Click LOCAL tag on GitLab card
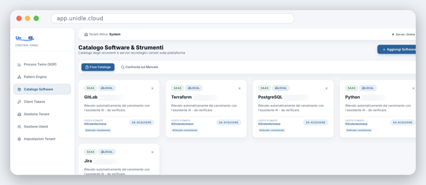The height and width of the screenshot is (185, 426). pos(107,88)
